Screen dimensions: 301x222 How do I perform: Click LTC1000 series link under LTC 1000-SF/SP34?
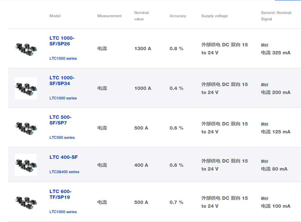click(63, 98)
